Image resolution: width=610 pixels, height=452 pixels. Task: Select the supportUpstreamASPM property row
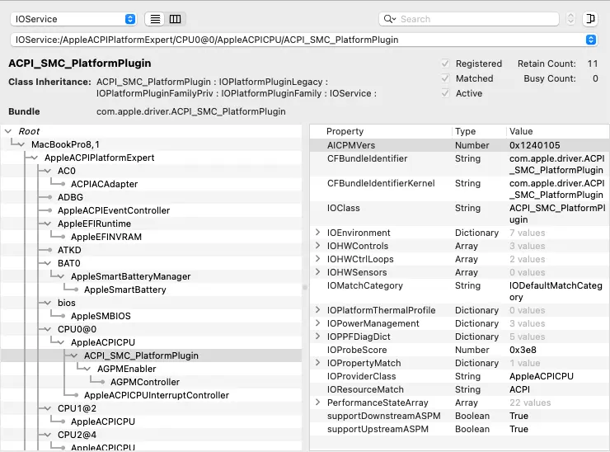pos(459,429)
